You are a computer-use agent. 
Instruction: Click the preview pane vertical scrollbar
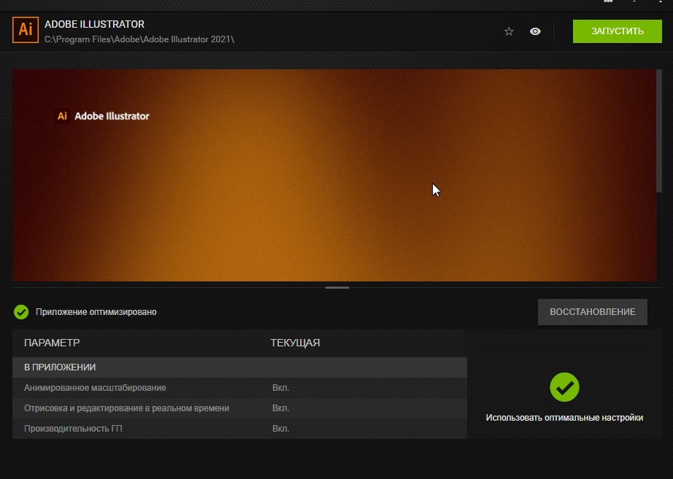(659, 131)
